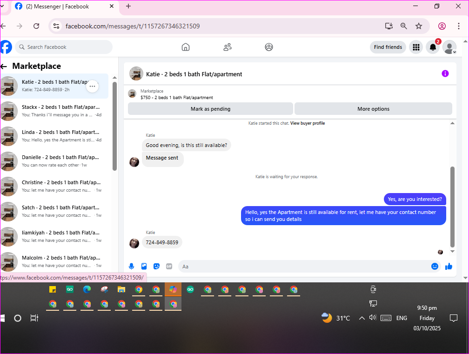The image size is (469, 354).
Task: View site information icon in address bar
Action: [x=56, y=26]
